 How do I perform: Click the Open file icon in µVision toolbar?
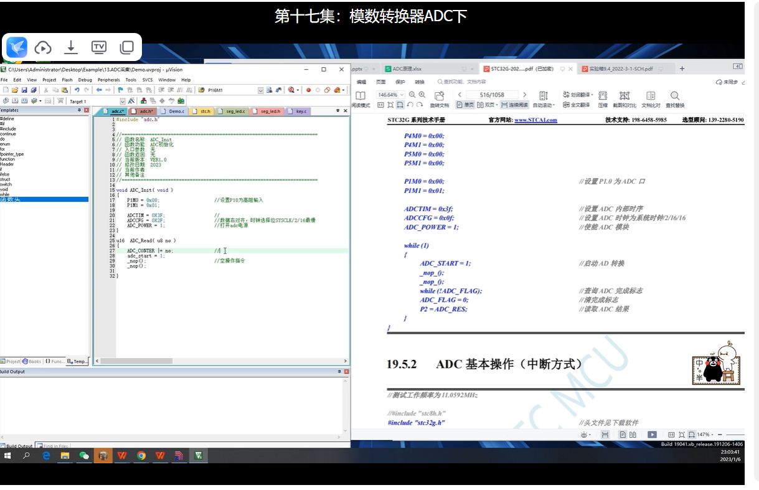15,90
